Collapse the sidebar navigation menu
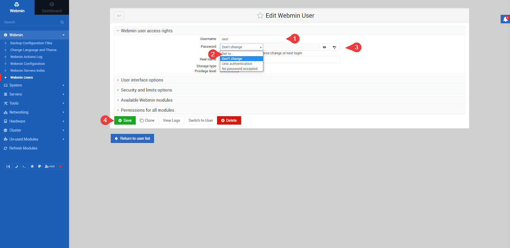This screenshot has height=248, width=510. click(8, 166)
